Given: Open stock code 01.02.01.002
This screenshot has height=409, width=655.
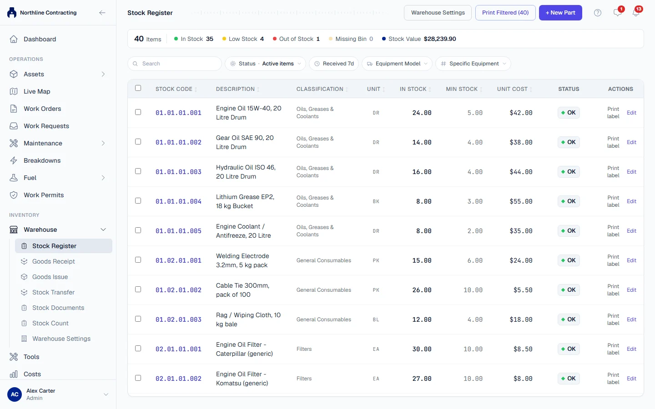Looking at the screenshot, I should tap(178, 290).
